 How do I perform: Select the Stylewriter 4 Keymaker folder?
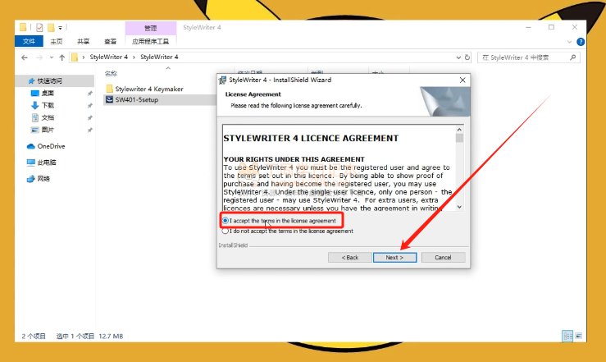(148, 89)
